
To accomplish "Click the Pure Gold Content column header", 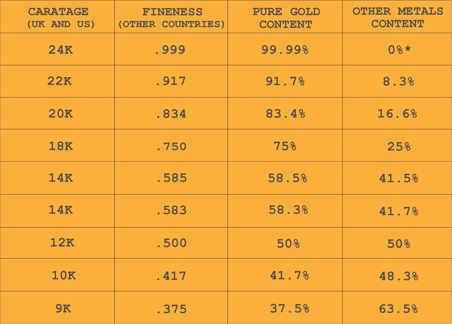I will tap(286, 18).
